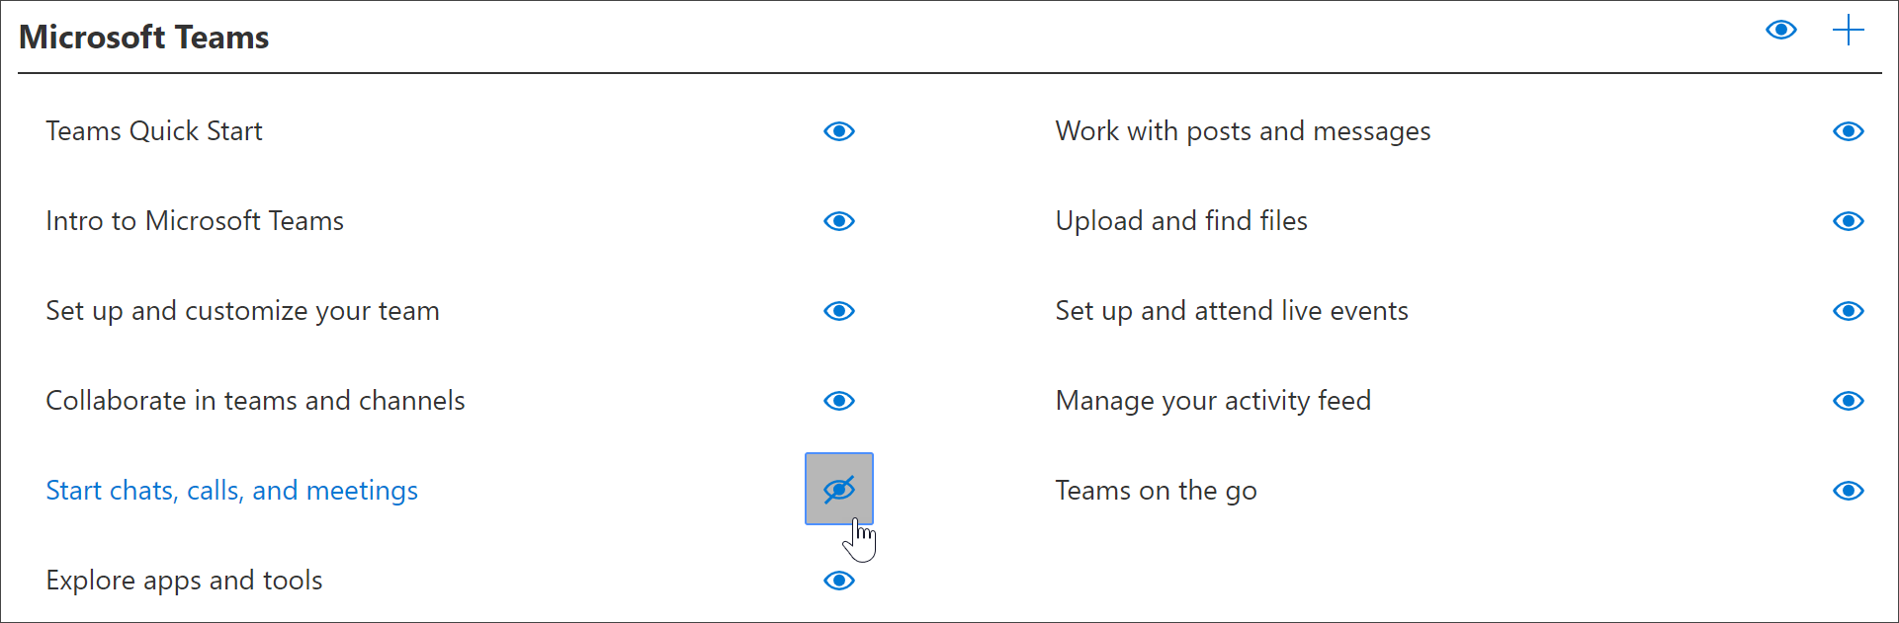1899x623 pixels.
Task: Open Set up and customize your team
Action: (x=242, y=311)
